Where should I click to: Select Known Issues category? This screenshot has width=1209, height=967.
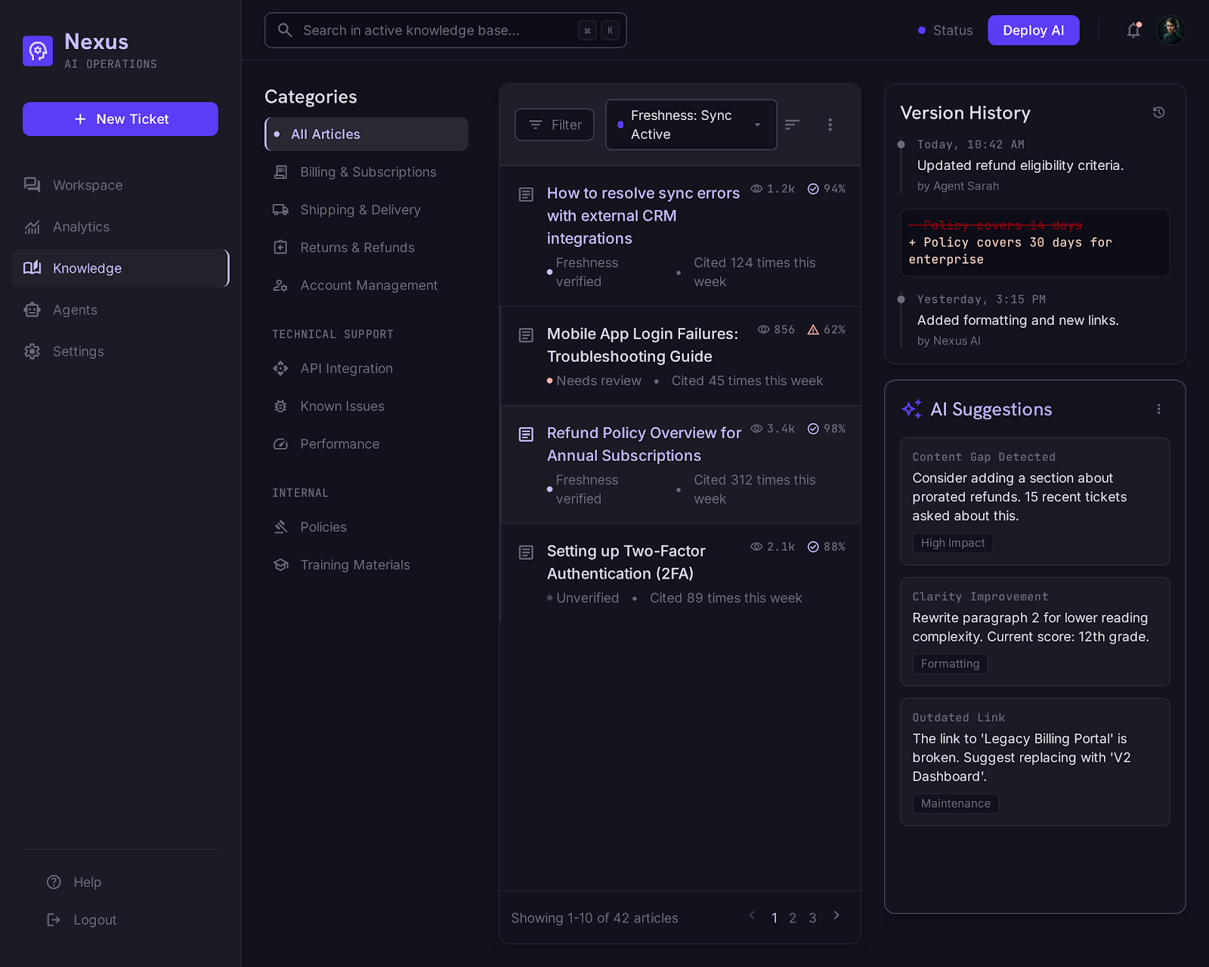point(366,406)
